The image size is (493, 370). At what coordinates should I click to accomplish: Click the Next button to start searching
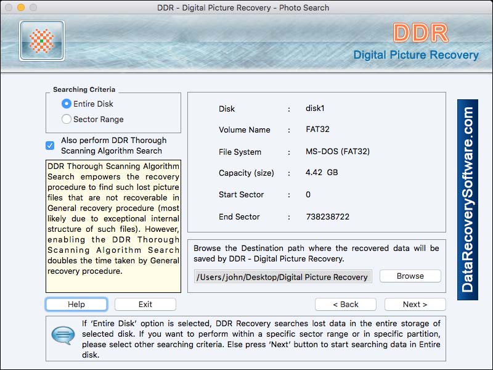pyautogui.click(x=415, y=304)
